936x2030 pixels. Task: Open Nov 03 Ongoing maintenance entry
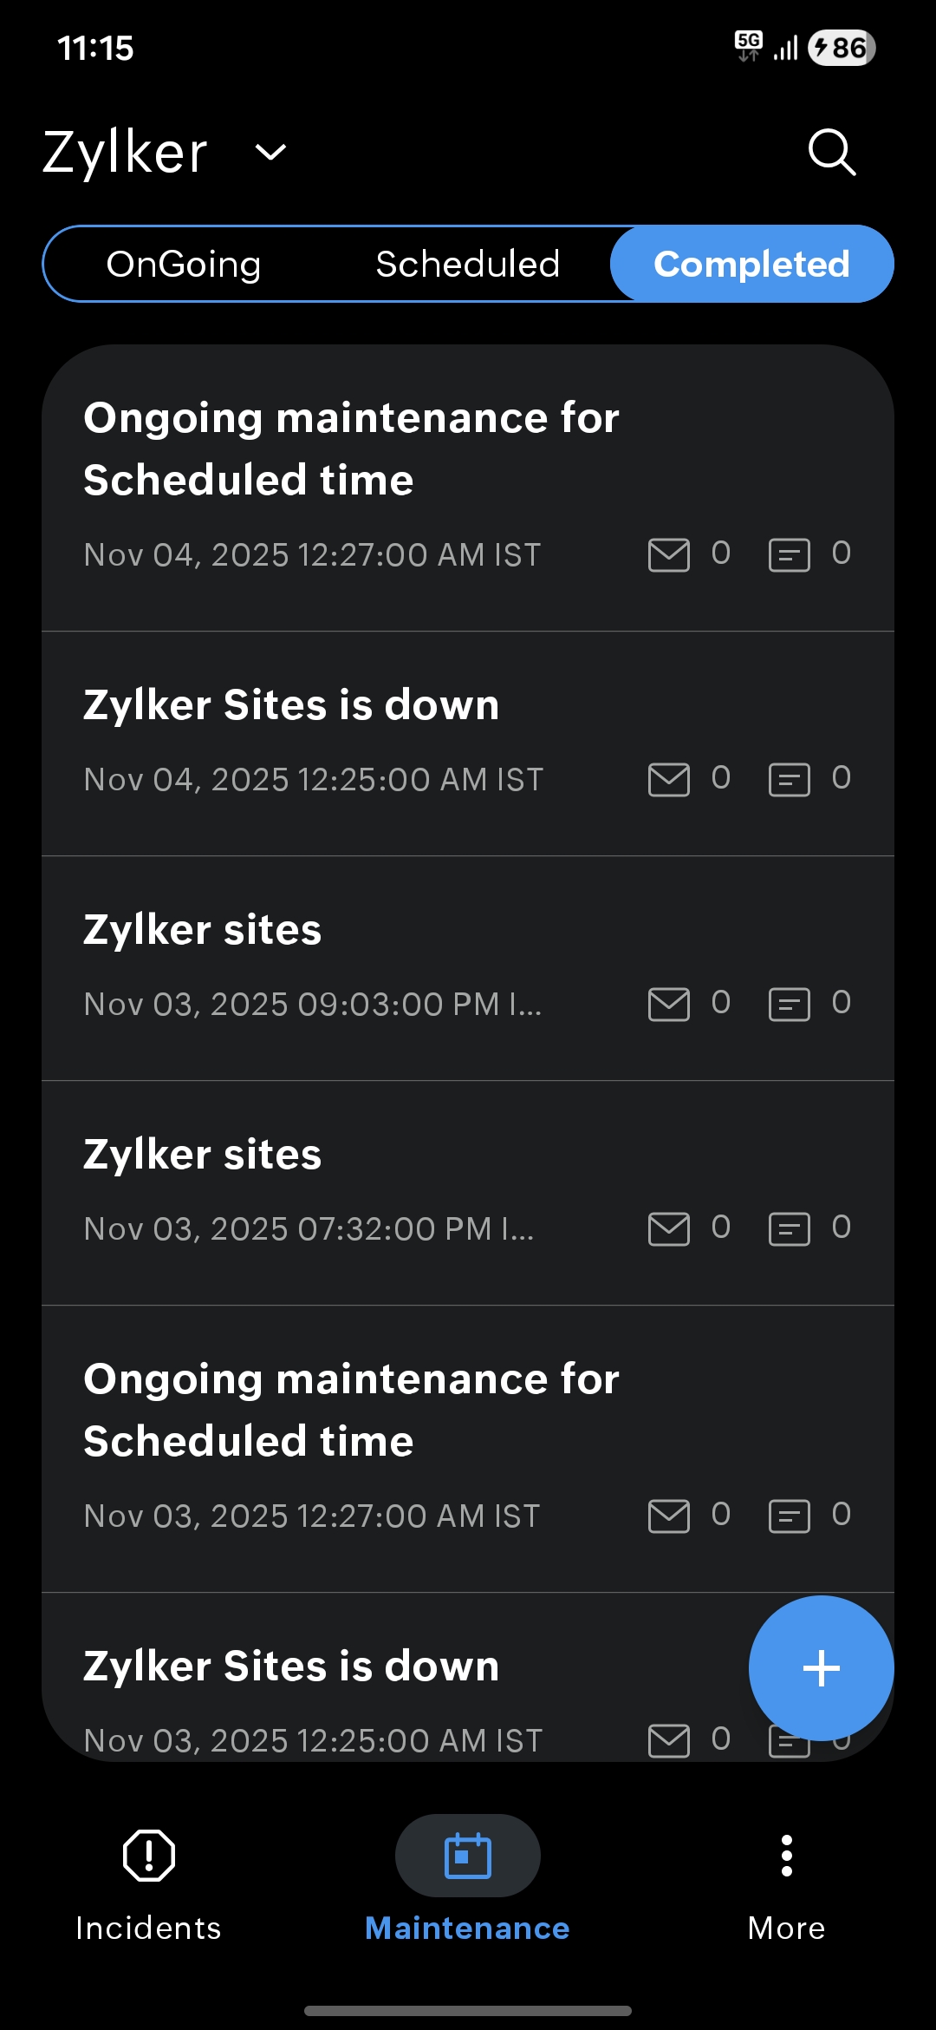(351, 1410)
